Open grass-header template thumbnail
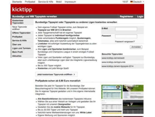 133,92
